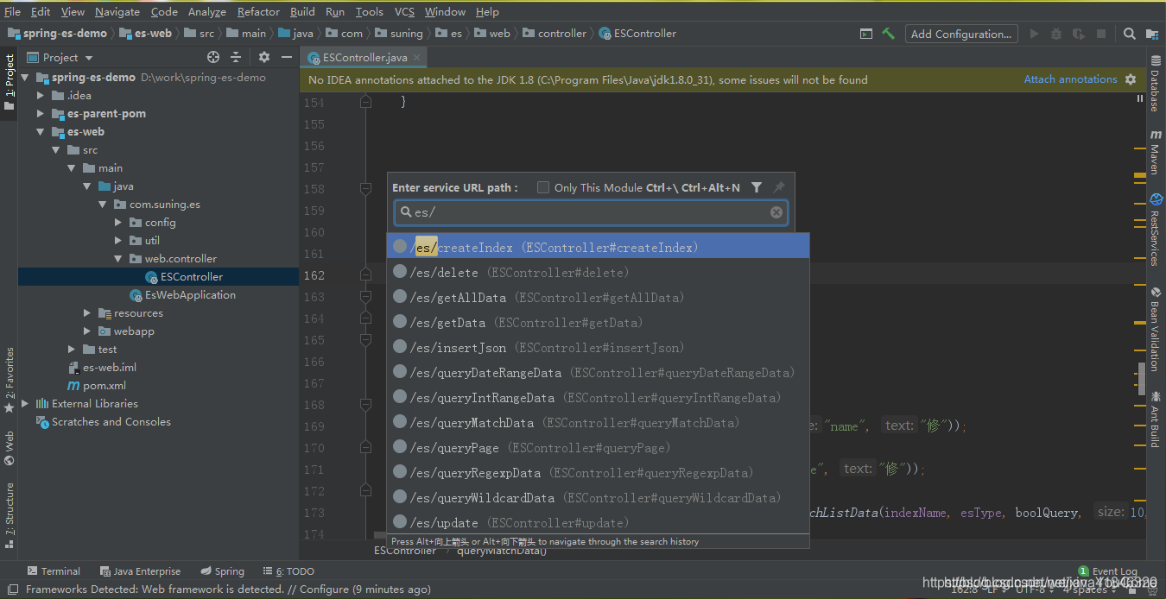
Task: Open the Analyze menu
Action: (206, 12)
